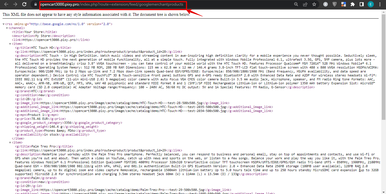Go forward to the next page
The height and width of the screenshot is (194, 386).
[x=15, y=4]
